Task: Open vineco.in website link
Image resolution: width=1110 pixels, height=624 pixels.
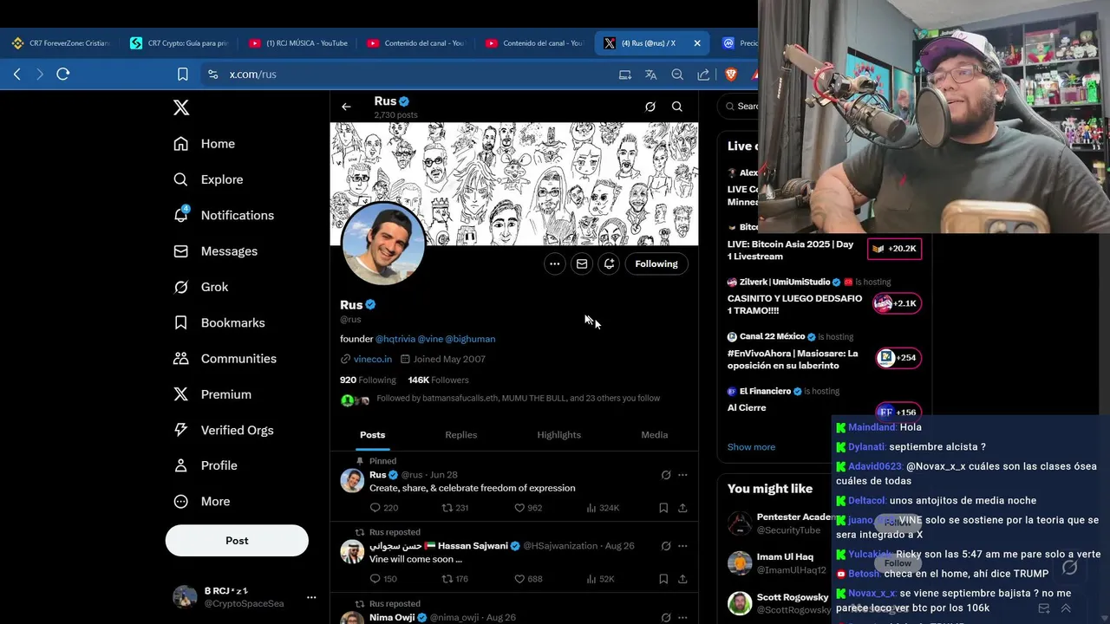Action: click(x=373, y=359)
